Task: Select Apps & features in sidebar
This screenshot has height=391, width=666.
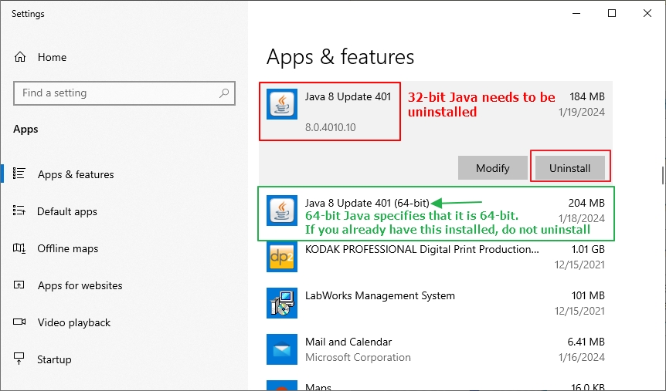Action: 76,174
